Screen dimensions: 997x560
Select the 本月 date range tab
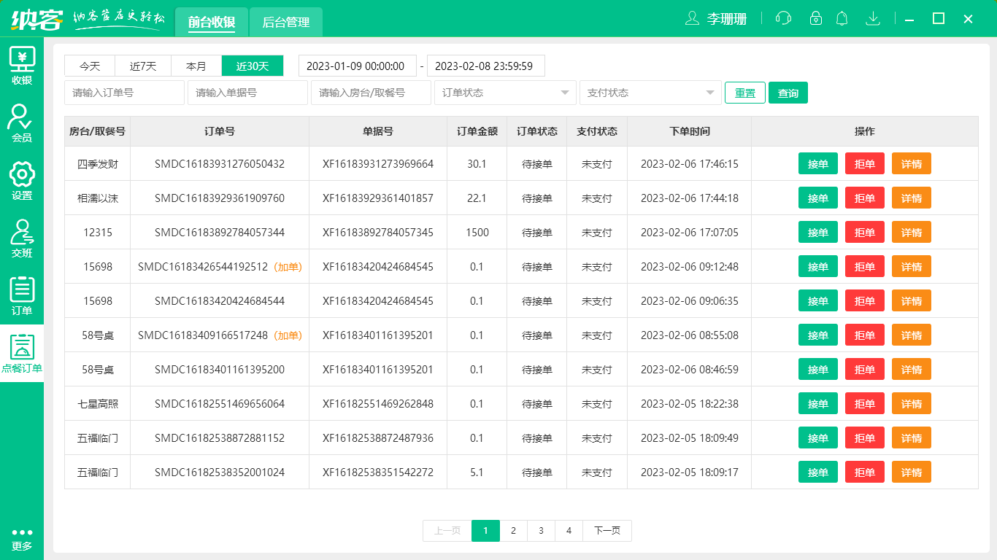tap(196, 66)
